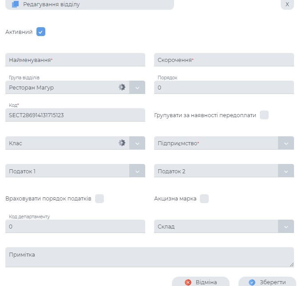Check the Враховувати порядок податків box
Viewport: 302px width, 286px height.
pyautogui.click(x=99, y=198)
